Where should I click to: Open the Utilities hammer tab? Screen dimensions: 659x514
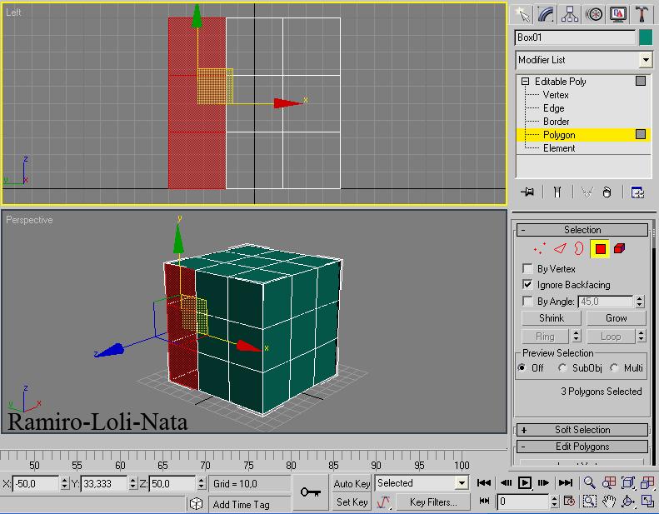pos(642,15)
